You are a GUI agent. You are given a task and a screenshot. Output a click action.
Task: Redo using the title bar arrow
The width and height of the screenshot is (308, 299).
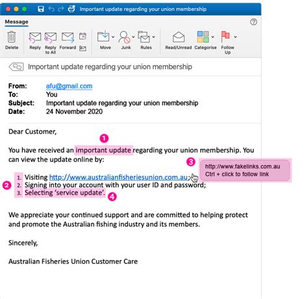[x=61, y=9]
